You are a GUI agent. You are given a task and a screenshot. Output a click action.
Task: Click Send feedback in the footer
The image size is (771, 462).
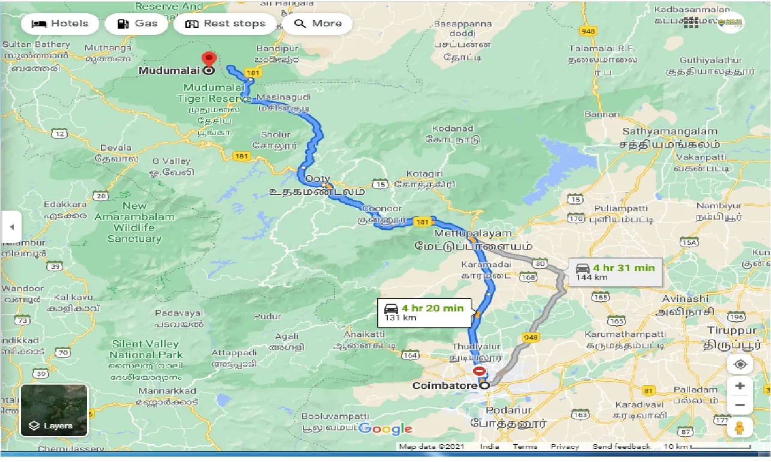(x=621, y=446)
